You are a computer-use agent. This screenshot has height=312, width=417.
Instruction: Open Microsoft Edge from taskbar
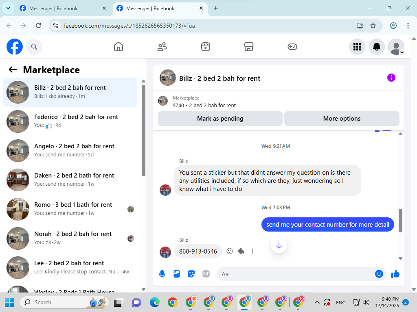tap(154, 302)
